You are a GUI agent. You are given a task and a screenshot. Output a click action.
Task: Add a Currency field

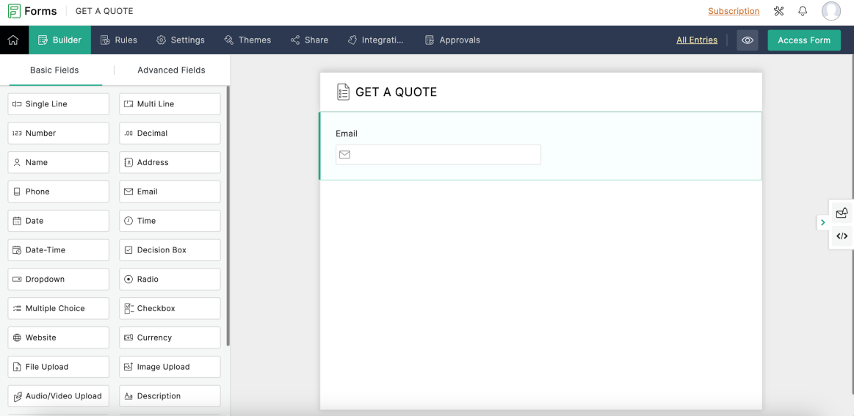click(170, 337)
